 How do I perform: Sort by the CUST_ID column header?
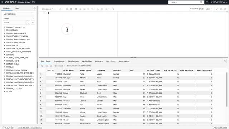(54, 70)
